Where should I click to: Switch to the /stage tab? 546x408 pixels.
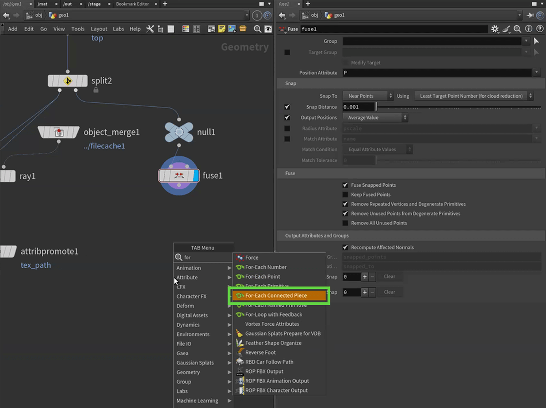coord(94,4)
